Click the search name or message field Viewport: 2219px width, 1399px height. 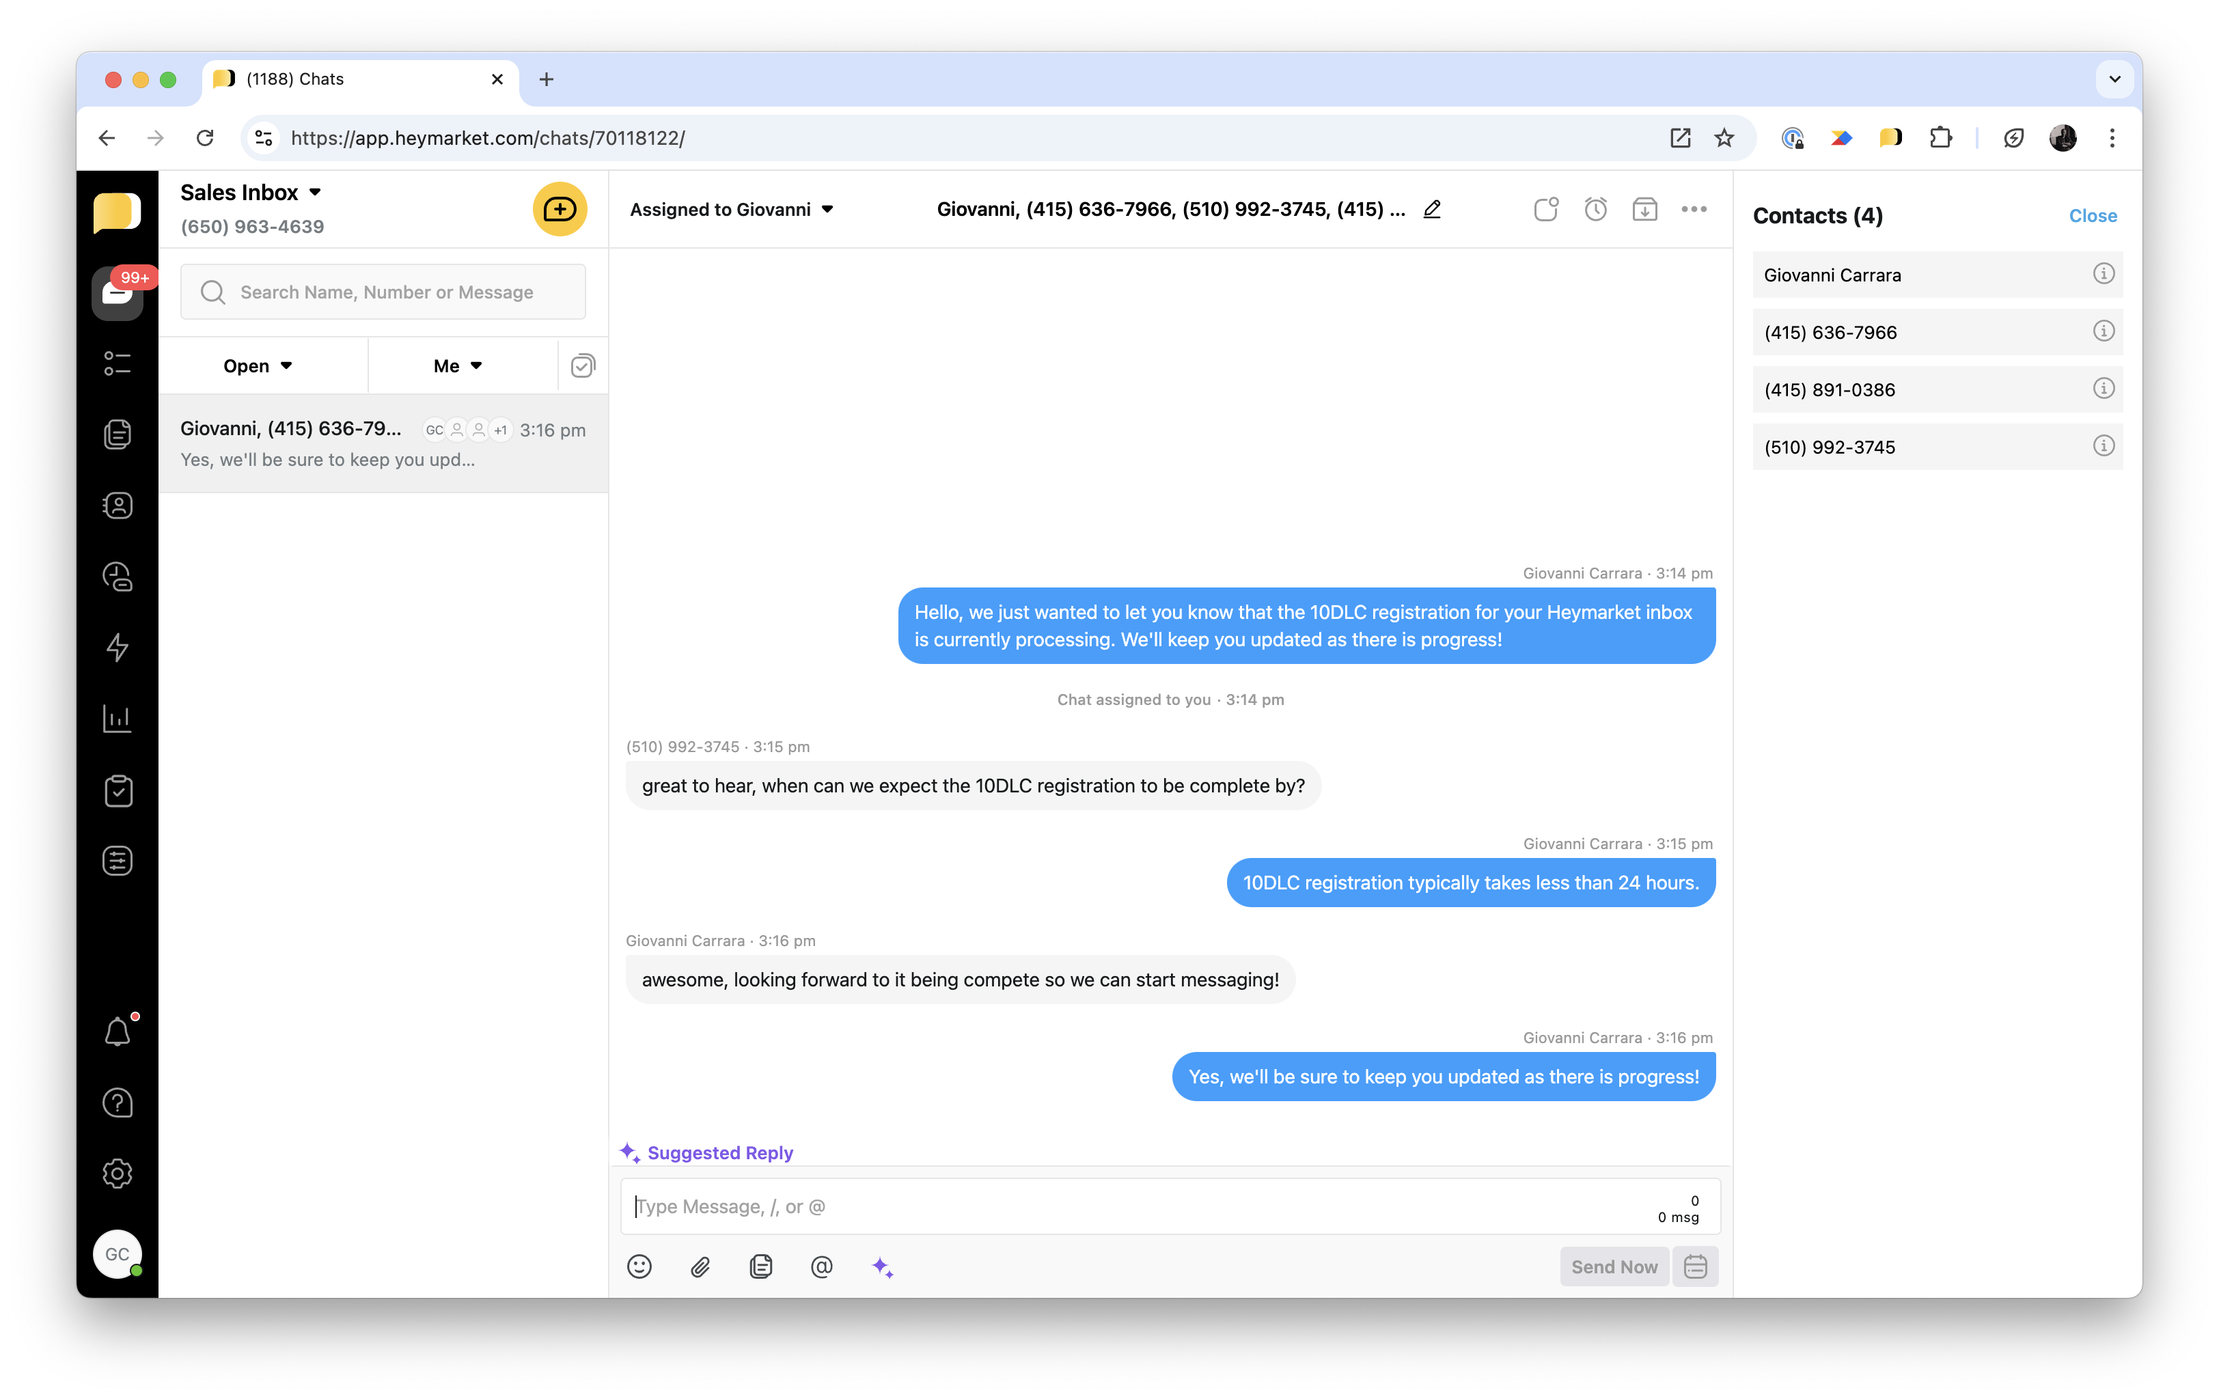383,292
